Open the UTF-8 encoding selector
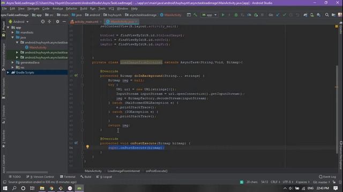The image size is (343, 192). point(288,182)
